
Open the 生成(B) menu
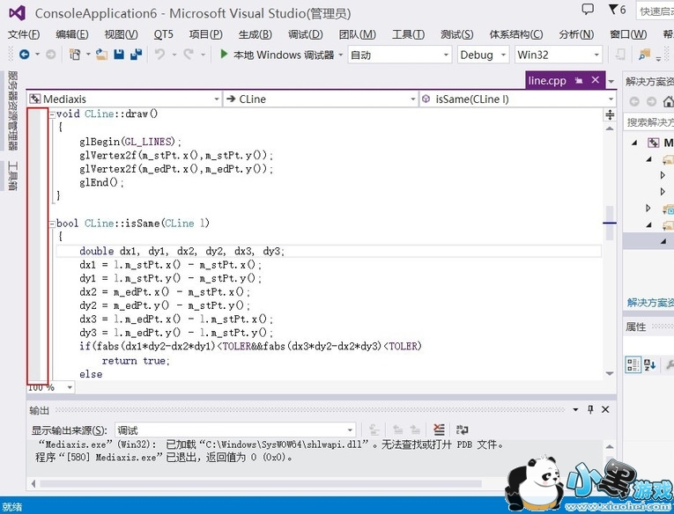click(255, 34)
